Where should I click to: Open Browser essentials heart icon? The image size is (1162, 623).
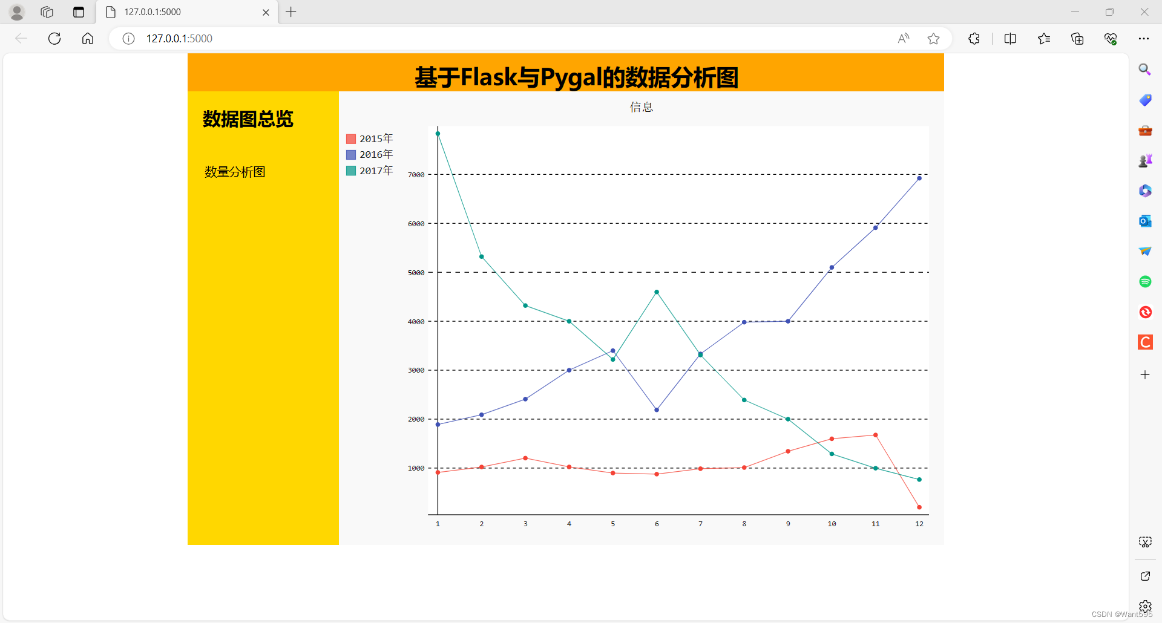pos(1111,39)
